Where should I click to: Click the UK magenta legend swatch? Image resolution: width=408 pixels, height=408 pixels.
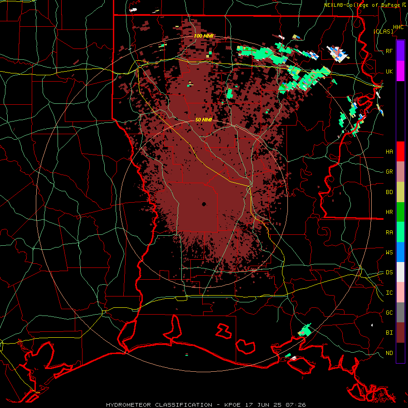point(400,71)
